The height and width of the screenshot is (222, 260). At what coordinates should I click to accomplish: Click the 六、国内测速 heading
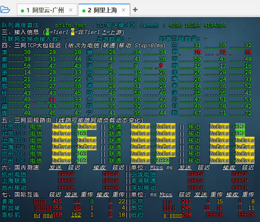coord(20,167)
